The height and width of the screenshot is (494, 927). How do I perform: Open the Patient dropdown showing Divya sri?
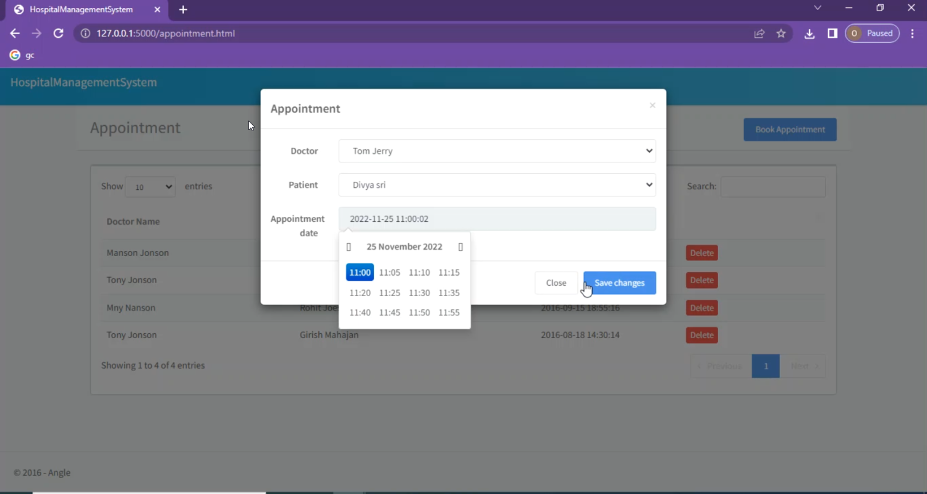(497, 185)
